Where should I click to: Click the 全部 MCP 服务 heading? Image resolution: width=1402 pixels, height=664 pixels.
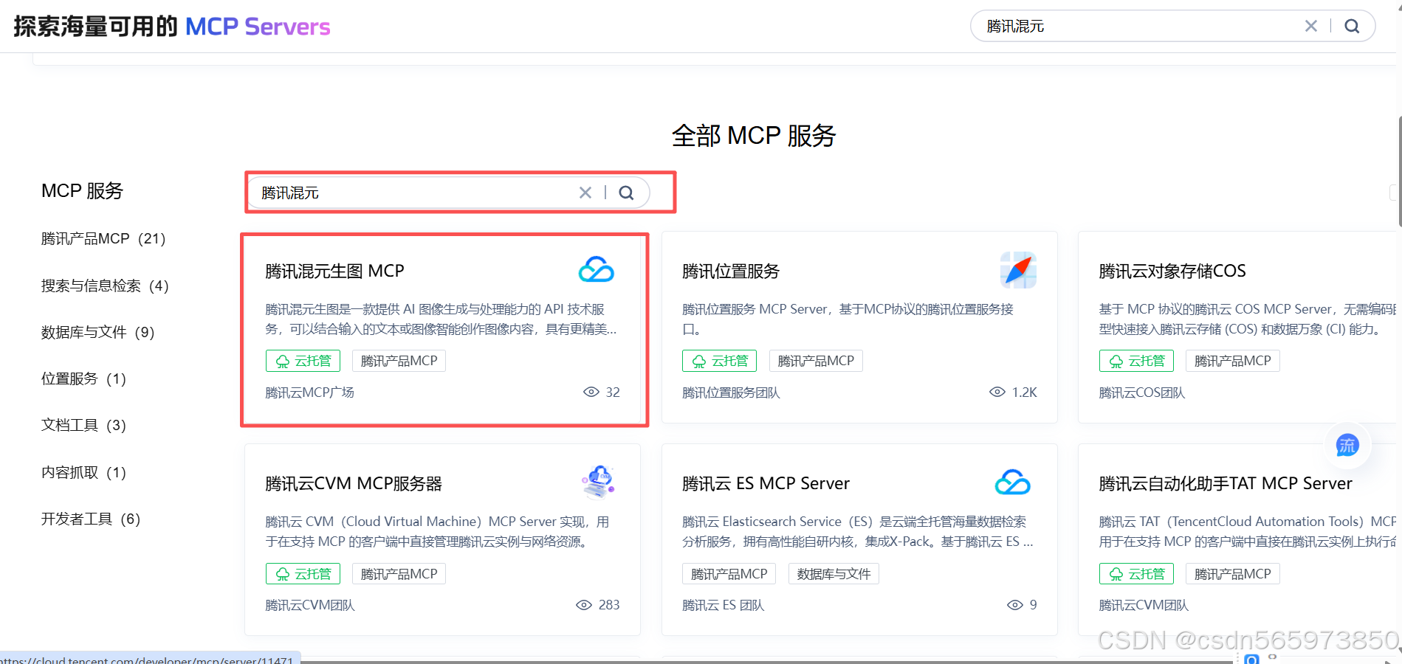754,136
